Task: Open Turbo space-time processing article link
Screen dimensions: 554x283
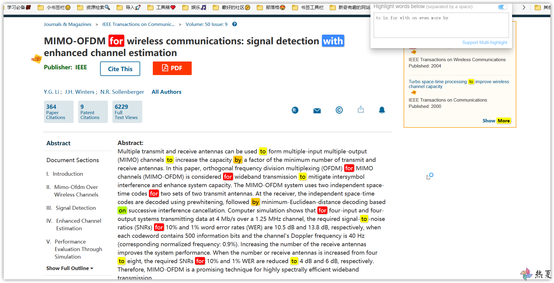Action: (459, 84)
